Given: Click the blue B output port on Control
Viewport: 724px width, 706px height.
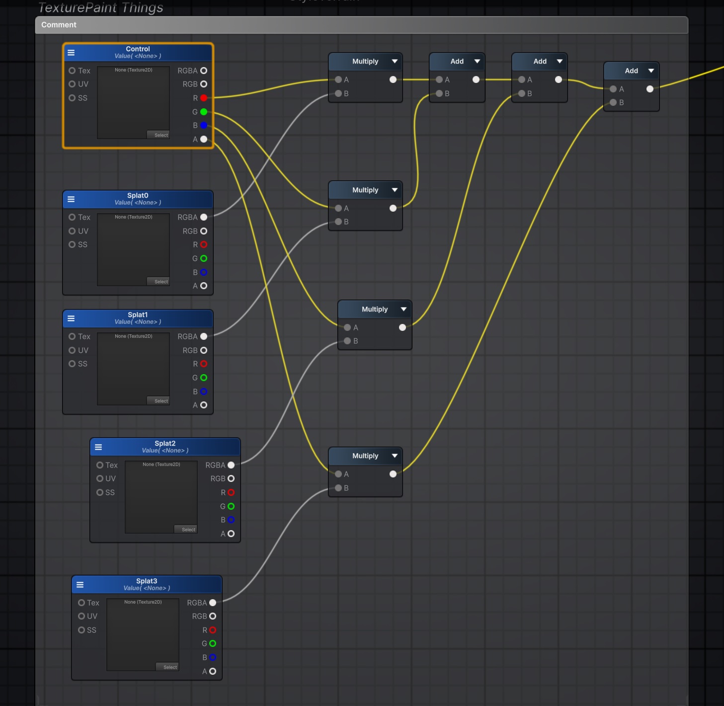Looking at the screenshot, I should (204, 125).
